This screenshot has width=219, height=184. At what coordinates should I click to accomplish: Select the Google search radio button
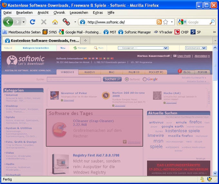pos(145,79)
